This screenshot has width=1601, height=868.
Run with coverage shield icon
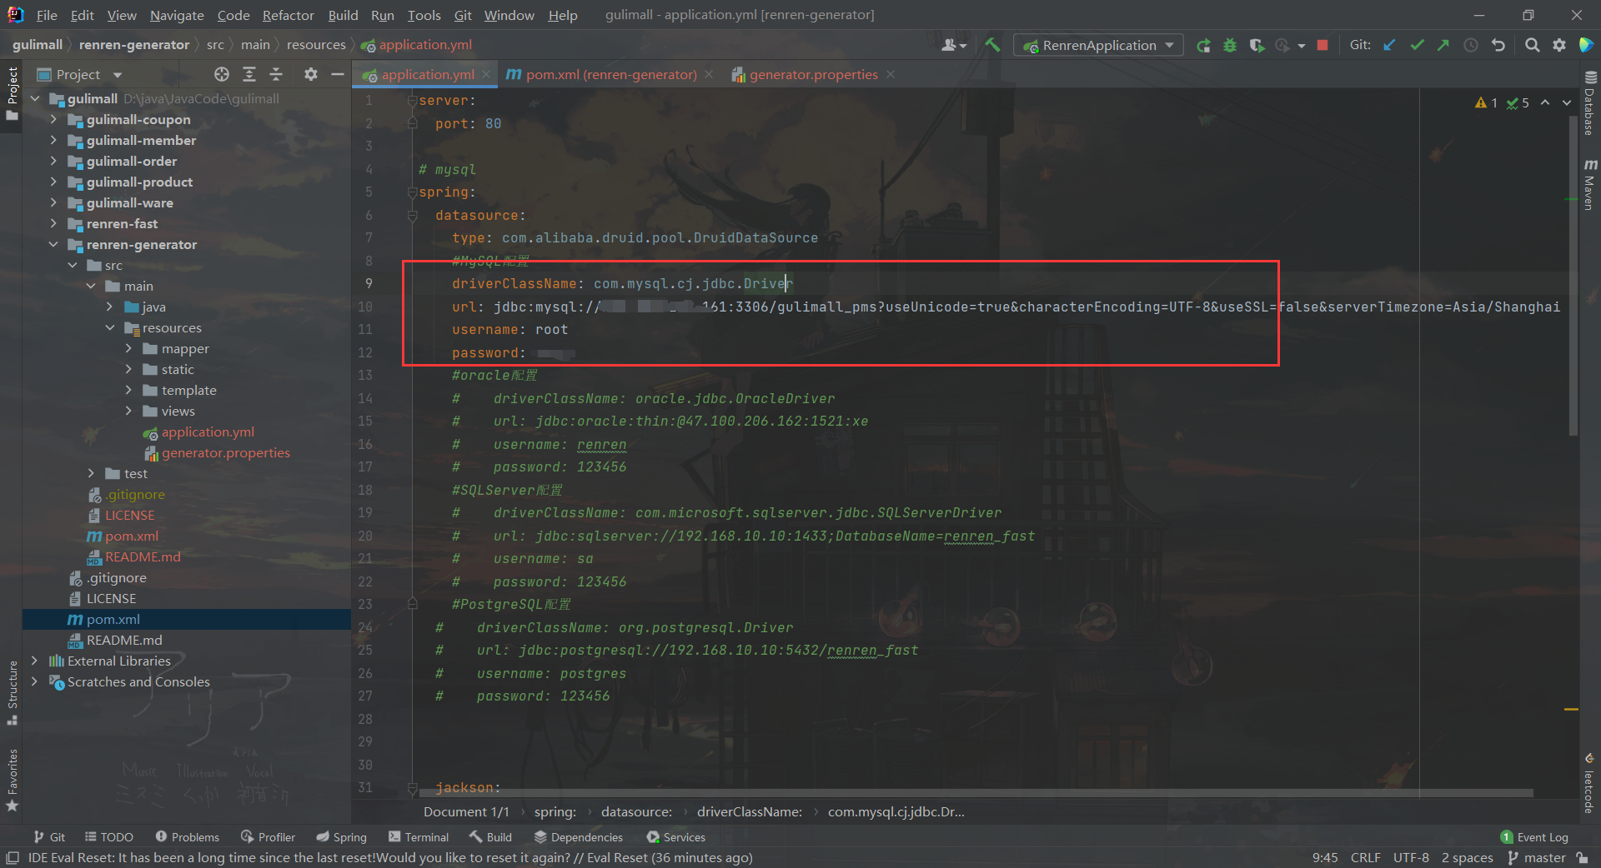(1257, 45)
